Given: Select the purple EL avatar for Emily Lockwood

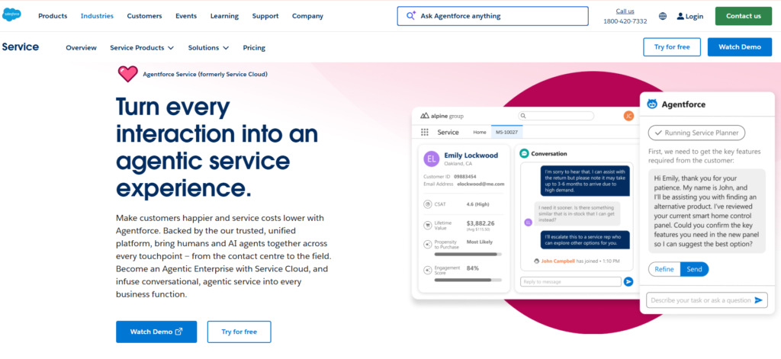Looking at the screenshot, I should pyautogui.click(x=432, y=159).
